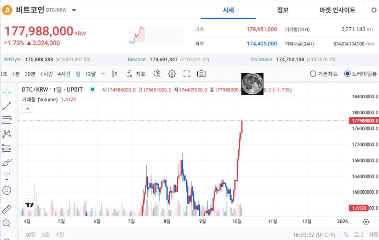Select the text annotation tool
The width and height of the screenshot is (379, 240).
7,176
